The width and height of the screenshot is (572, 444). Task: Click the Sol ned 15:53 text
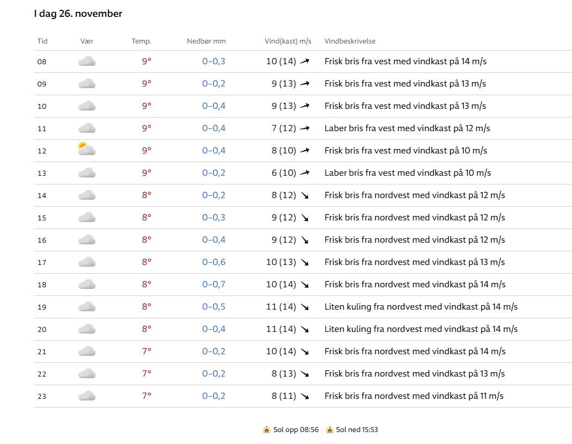point(357,430)
